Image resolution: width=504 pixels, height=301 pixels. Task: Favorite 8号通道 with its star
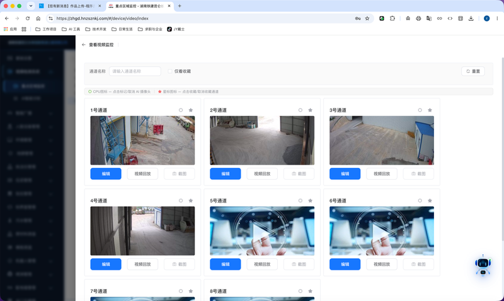(310, 291)
